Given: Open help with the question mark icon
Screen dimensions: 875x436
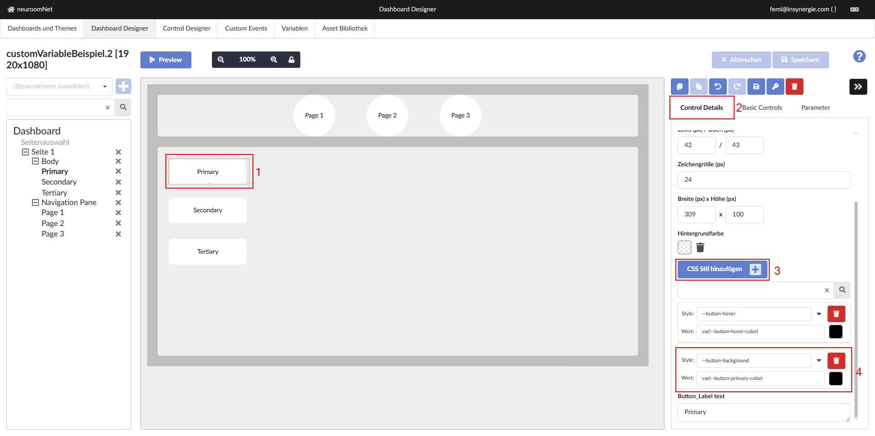Looking at the screenshot, I should [x=859, y=56].
